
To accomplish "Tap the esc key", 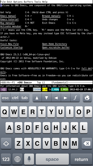I will (6, 98).
